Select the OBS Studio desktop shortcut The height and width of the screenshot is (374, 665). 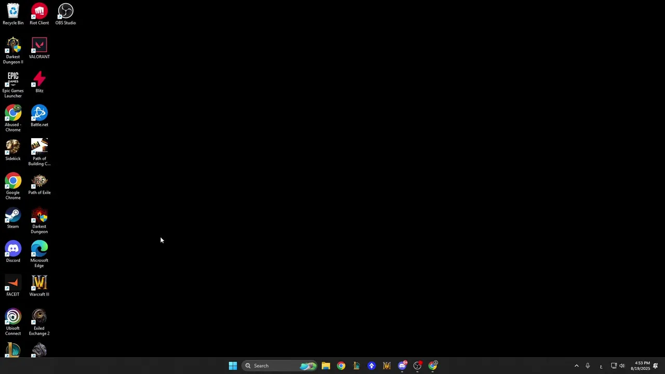(x=65, y=15)
